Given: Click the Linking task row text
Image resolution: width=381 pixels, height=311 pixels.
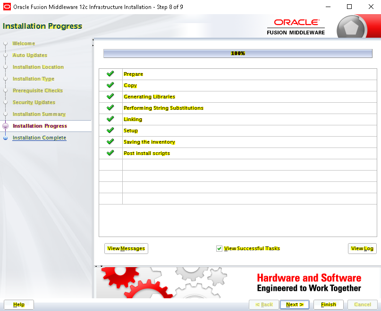Looking at the screenshot, I should click(133, 119).
